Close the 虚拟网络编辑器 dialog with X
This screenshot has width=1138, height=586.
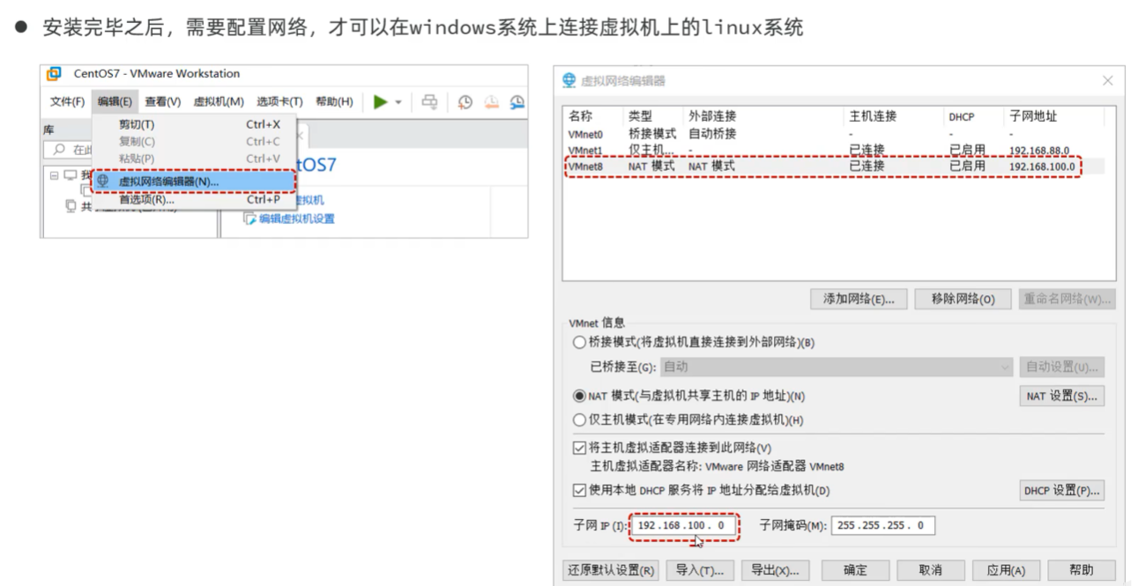pyautogui.click(x=1108, y=80)
